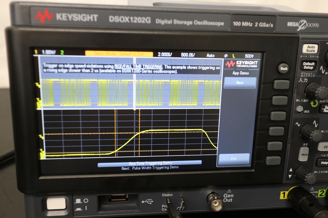328x218 pixels.
Task: Select the down arrow beside position knob
Action: click(x=291, y=177)
